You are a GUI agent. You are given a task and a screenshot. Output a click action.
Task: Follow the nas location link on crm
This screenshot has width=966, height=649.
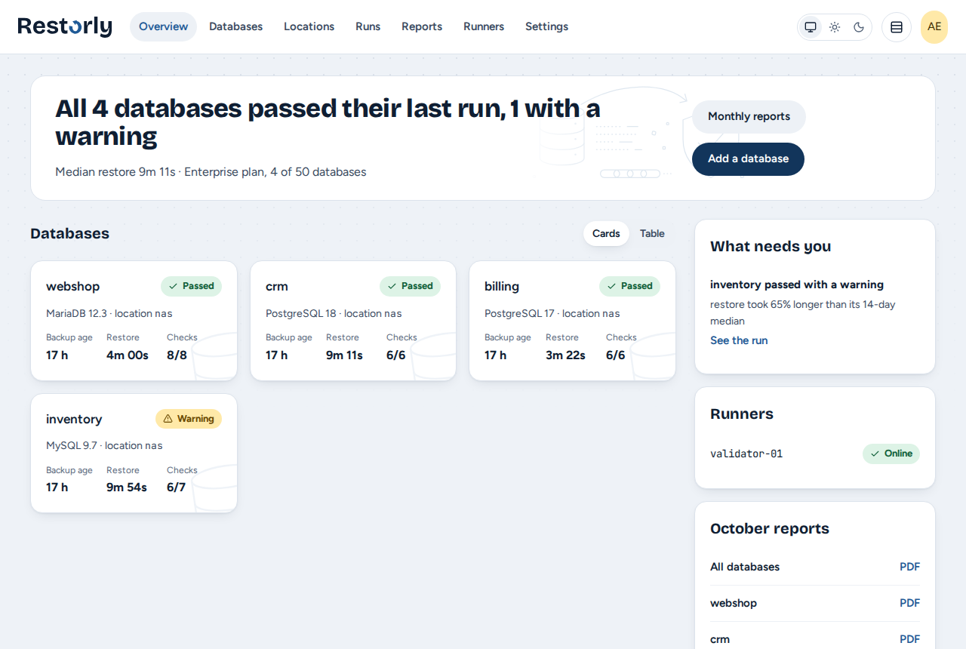(393, 313)
